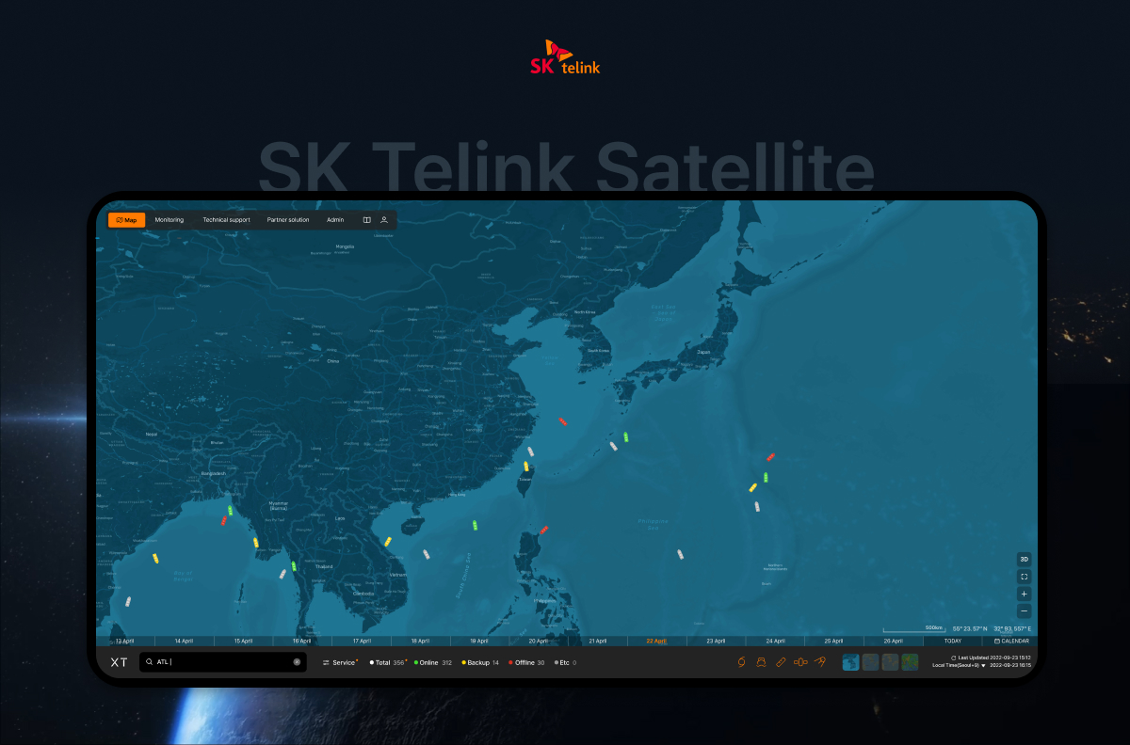The image size is (1130, 745).
Task: Select 19 April on timeline
Action: [x=479, y=641]
